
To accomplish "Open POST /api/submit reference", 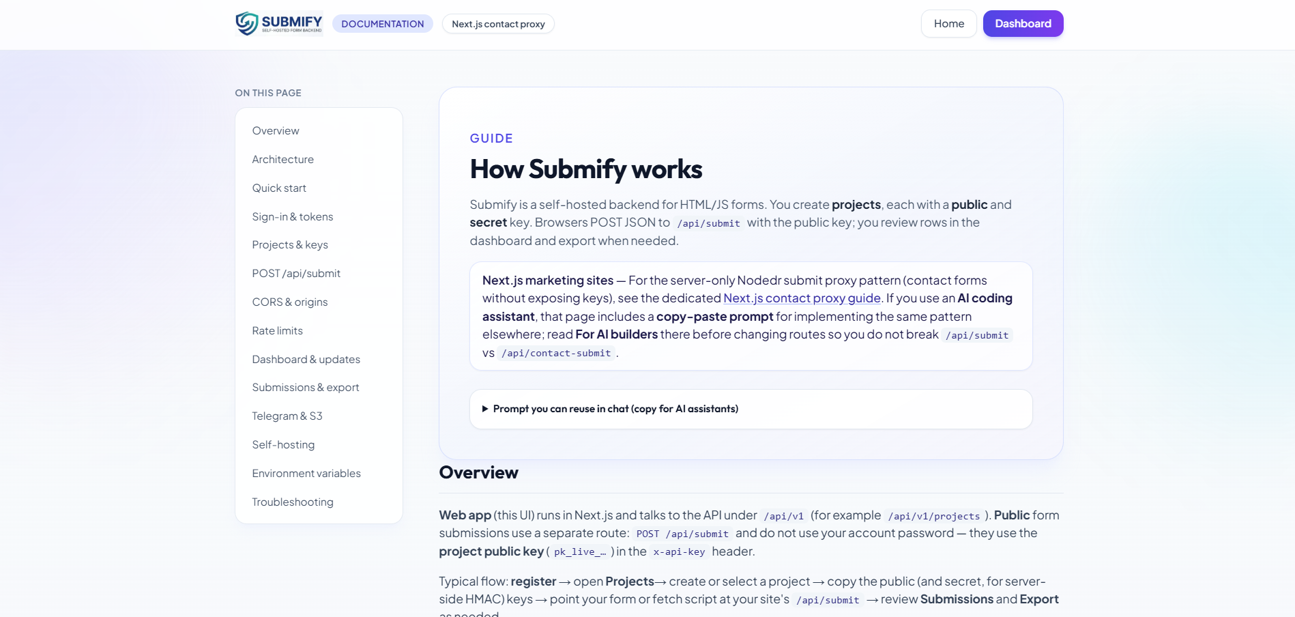I will [296, 273].
